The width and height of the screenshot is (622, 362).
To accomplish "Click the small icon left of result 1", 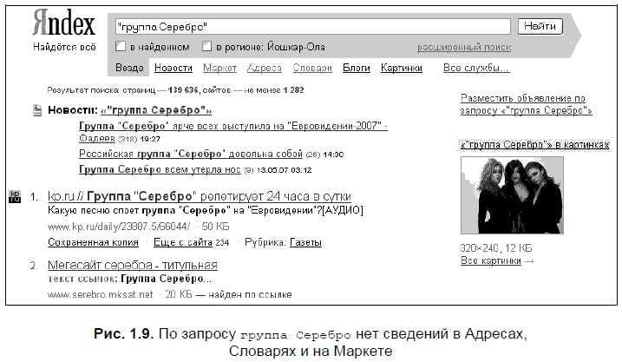I will [14, 197].
